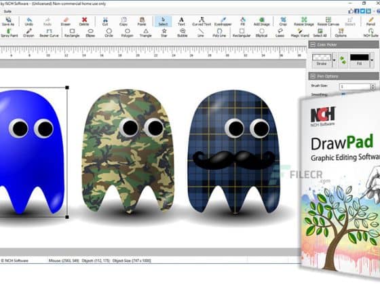Select the Ellipse shape tool
The height and width of the screenshot is (285, 380).
90,33
